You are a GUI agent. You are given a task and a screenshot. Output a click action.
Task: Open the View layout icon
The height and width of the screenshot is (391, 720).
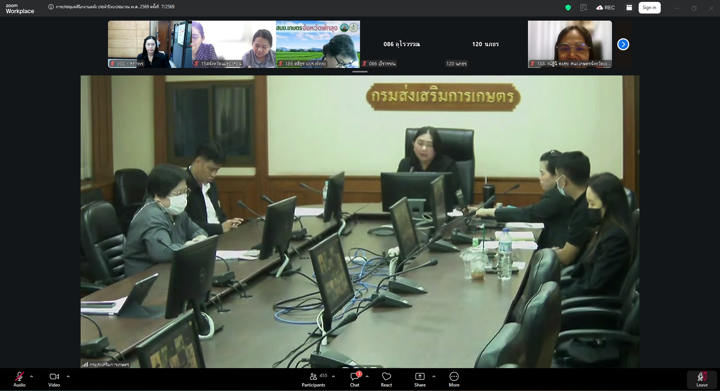coord(629,8)
